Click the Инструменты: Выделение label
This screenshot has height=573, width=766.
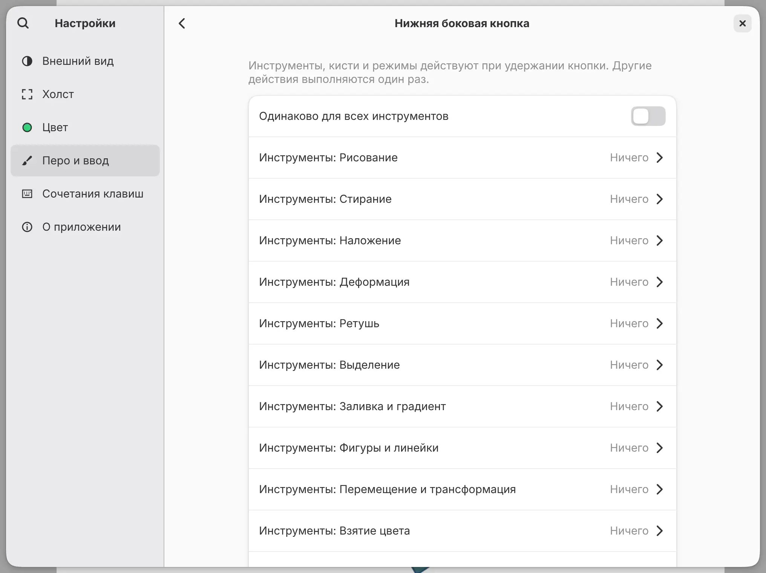click(329, 365)
